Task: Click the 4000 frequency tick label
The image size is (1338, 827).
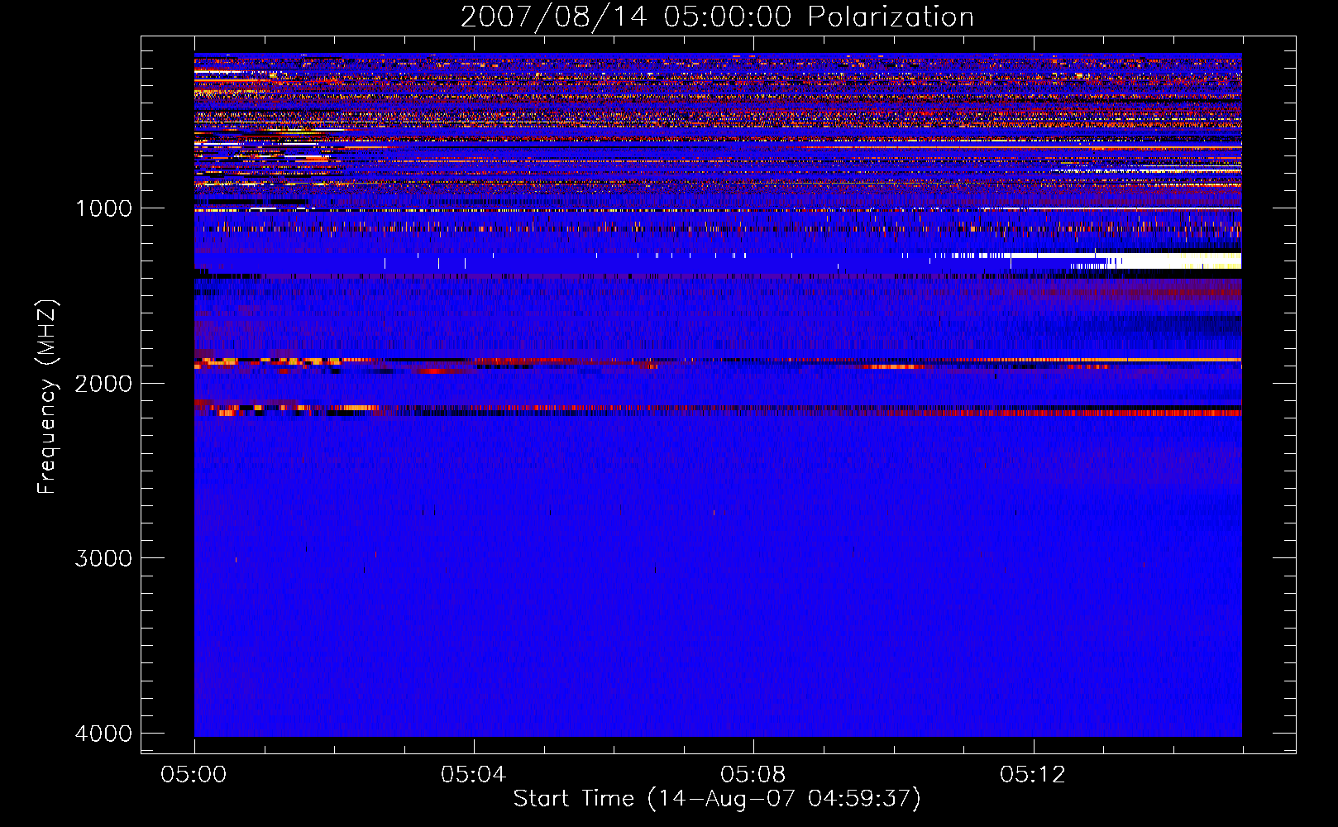Action: pos(103,734)
